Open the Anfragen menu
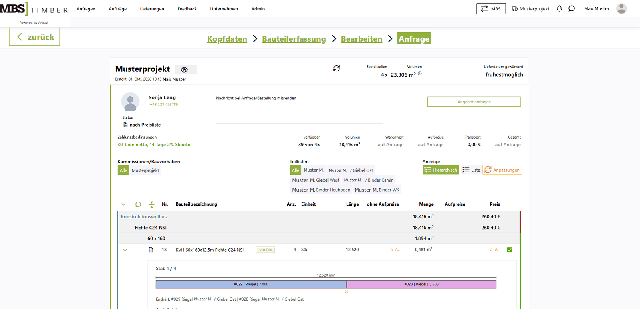This screenshot has height=309, width=641. point(86,9)
